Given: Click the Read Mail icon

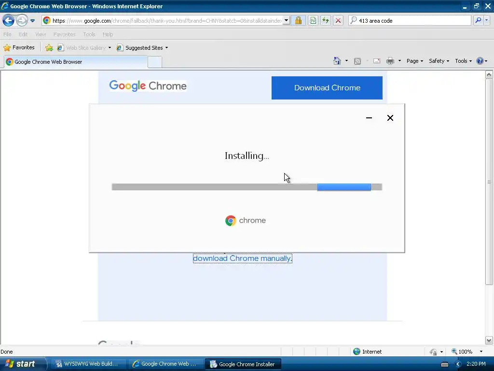Looking at the screenshot, I should (377, 61).
